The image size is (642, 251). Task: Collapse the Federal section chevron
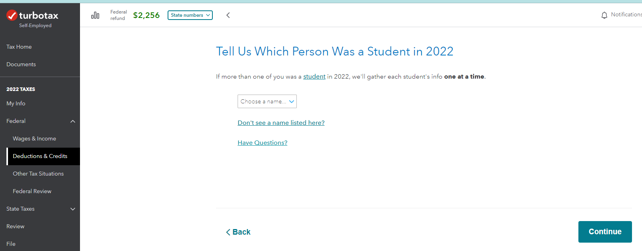tap(73, 121)
